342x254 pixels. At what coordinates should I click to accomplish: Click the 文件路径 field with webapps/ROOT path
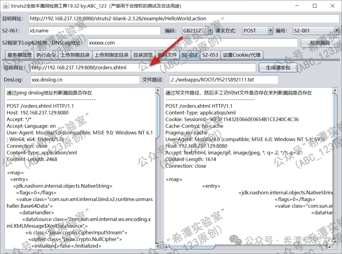(224, 80)
